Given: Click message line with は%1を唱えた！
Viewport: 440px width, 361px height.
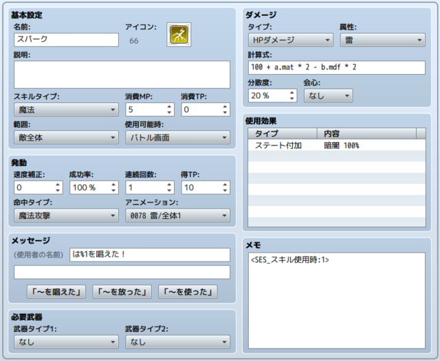Looking at the screenshot, I should pos(150,255).
